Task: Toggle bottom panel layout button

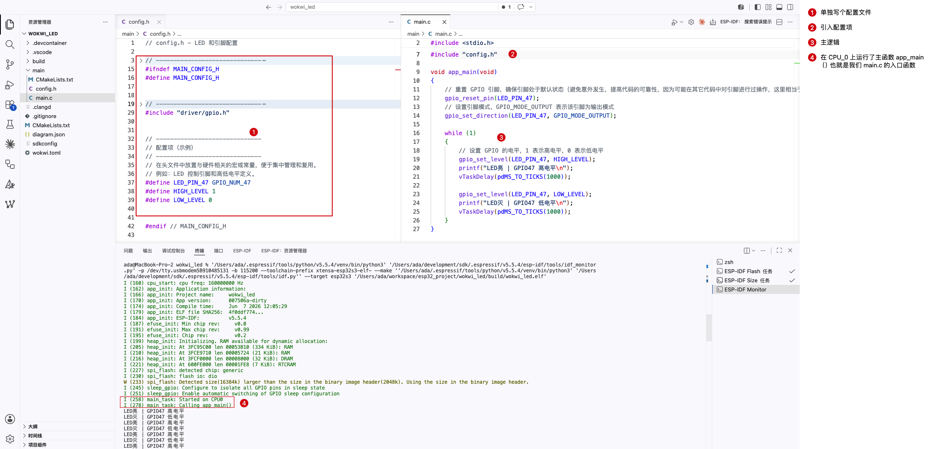Action: [x=779, y=7]
